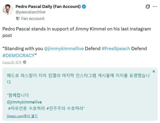Open the Pedro Pascal Daily profile picture
This screenshot has height=123, width=160.
tap(8, 9)
